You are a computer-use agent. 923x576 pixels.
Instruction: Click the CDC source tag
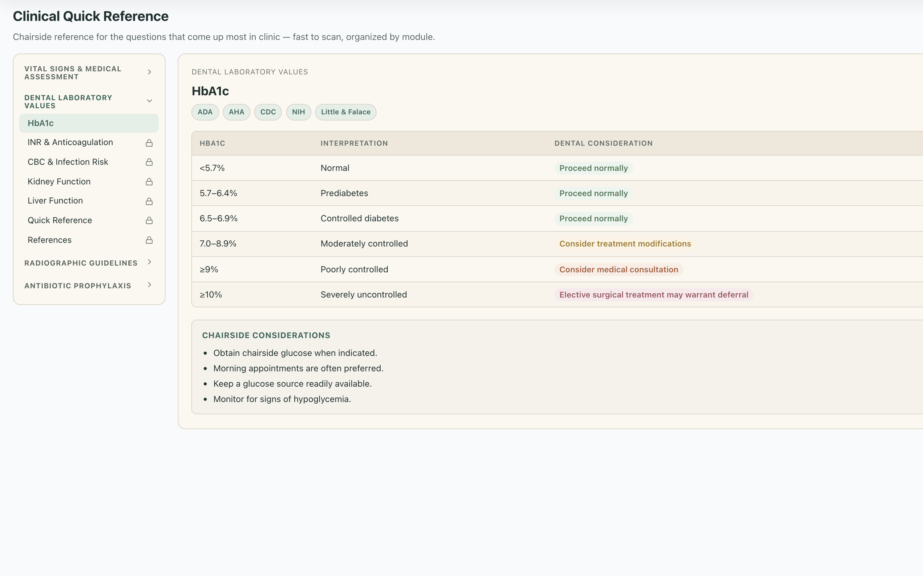[268, 112]
